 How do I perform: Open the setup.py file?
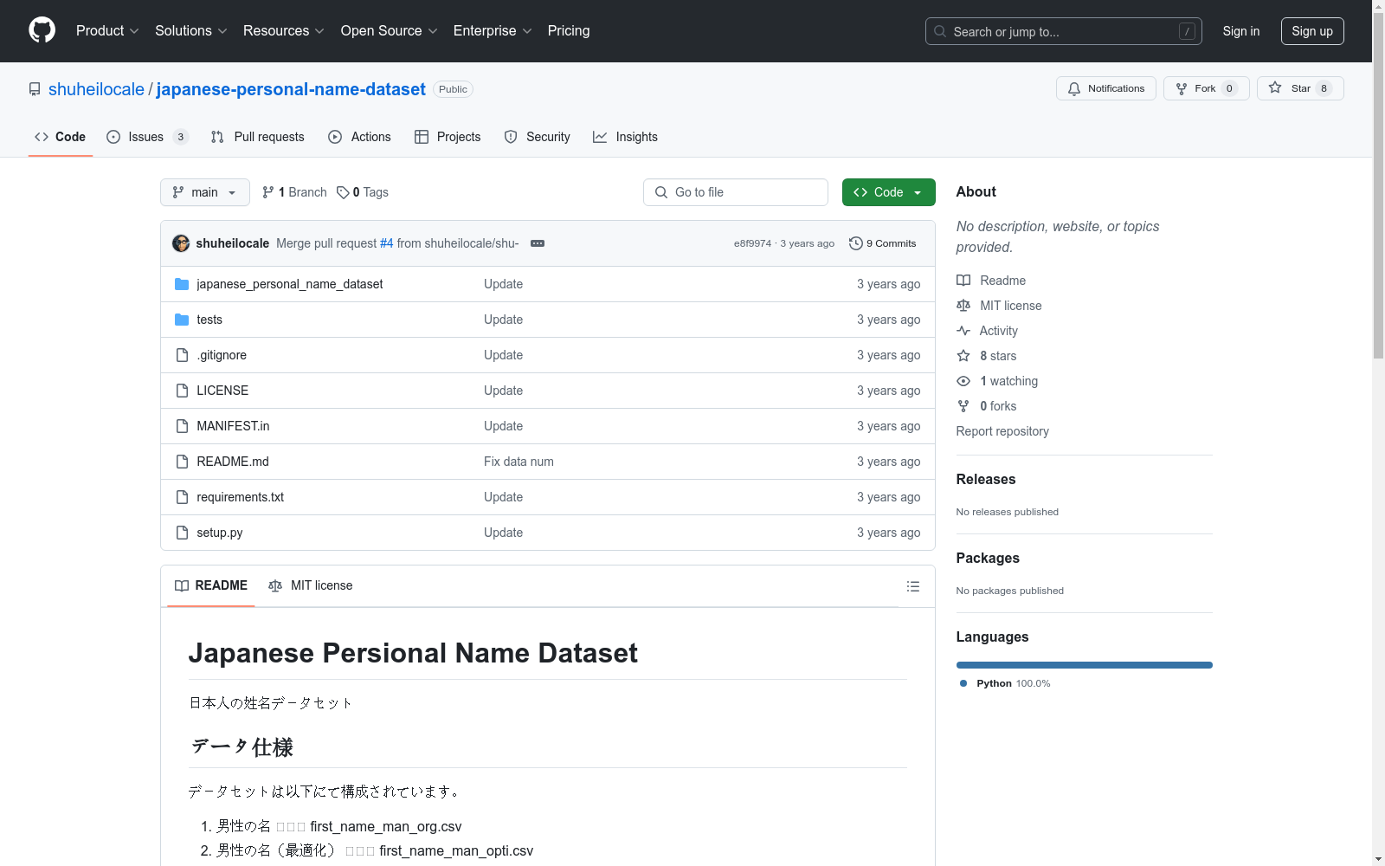point(220,533)
